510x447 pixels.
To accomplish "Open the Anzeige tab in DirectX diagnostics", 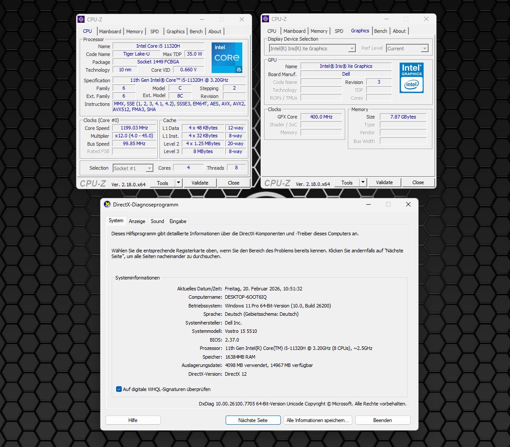I will coord(137,221).
